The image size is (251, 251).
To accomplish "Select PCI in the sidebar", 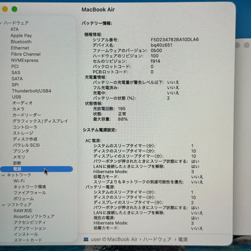I will [x=15, y=66].
